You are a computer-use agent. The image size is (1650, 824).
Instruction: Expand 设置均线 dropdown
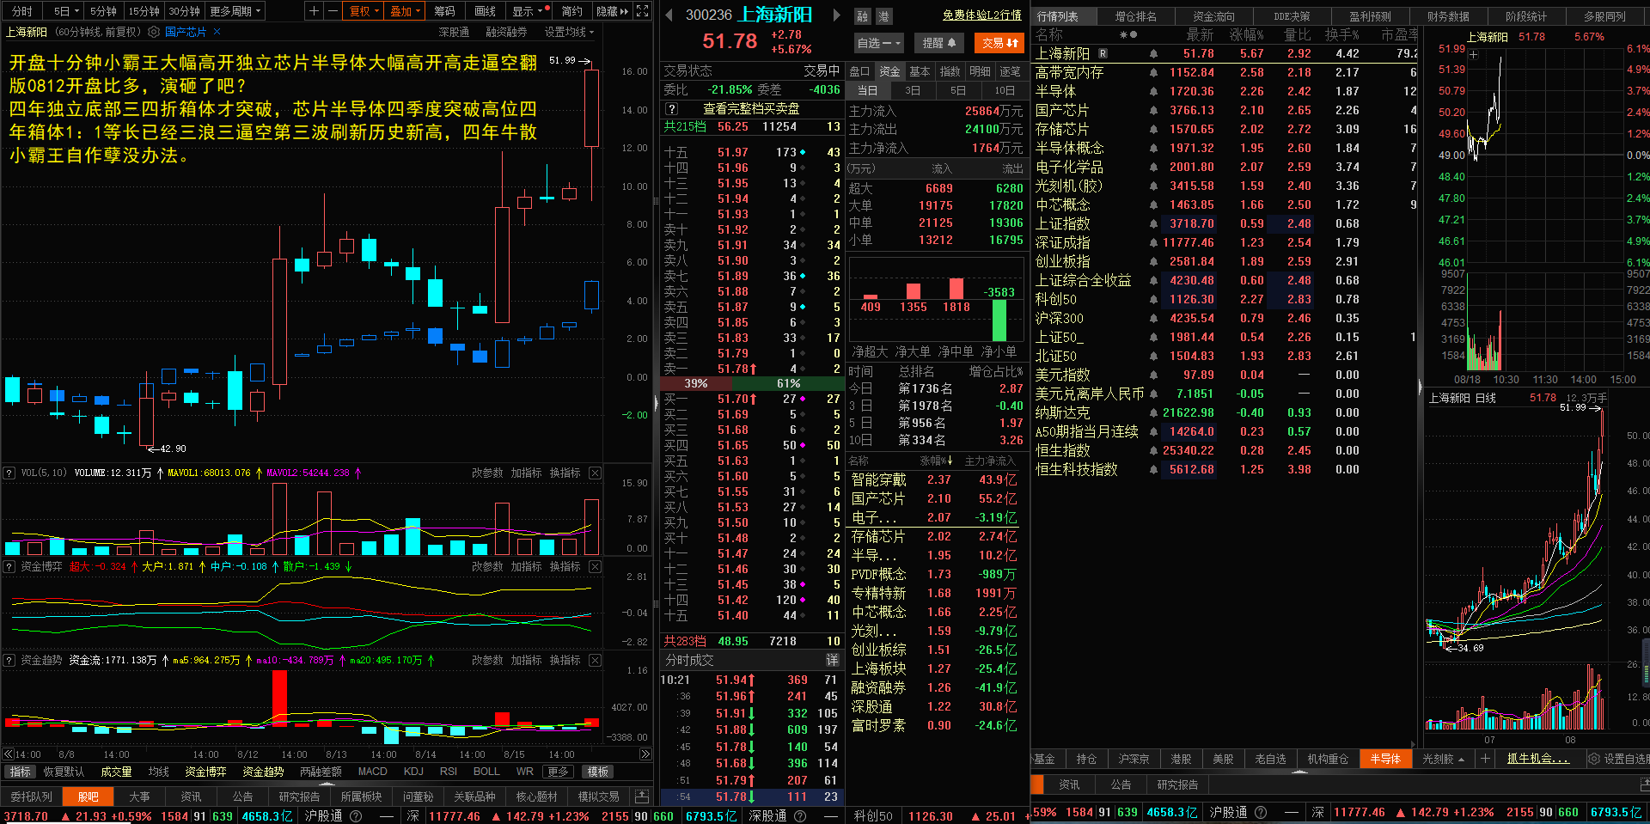[x=569, y=32]
